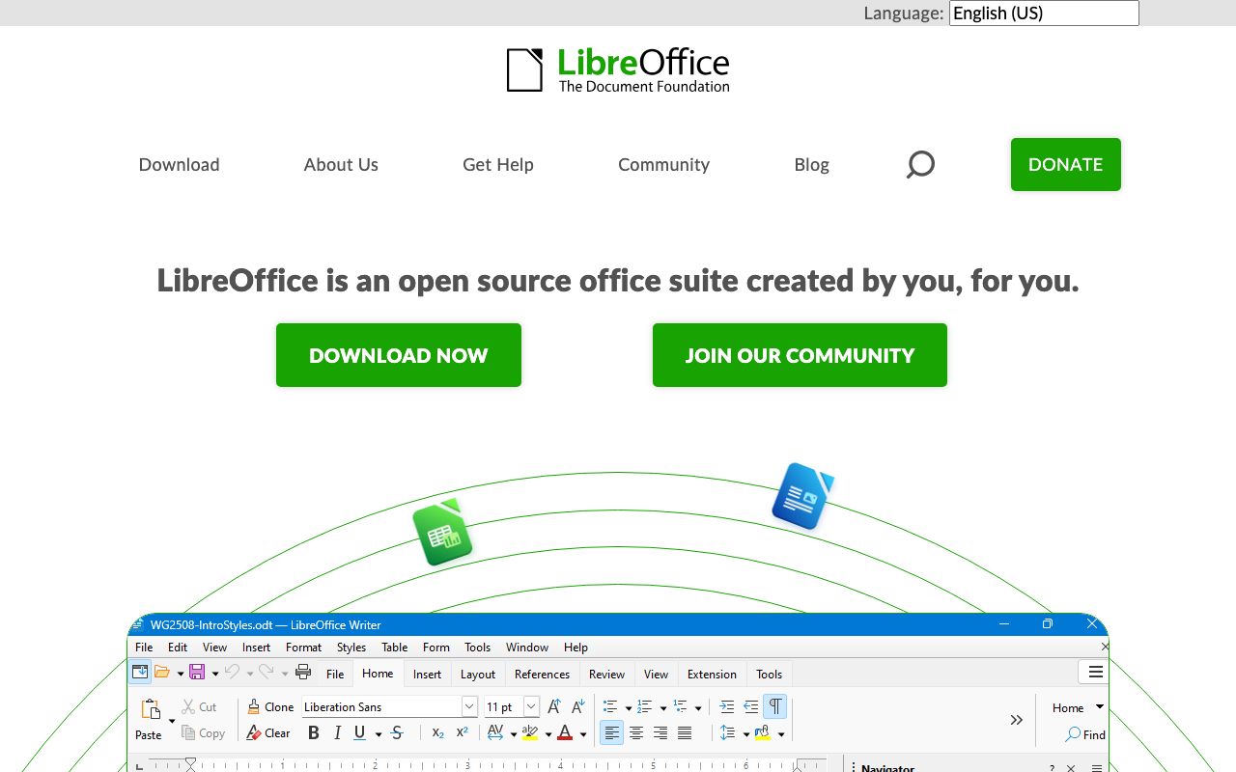
Task: Click the Cut scissors icon
Action: coord(189,707)
